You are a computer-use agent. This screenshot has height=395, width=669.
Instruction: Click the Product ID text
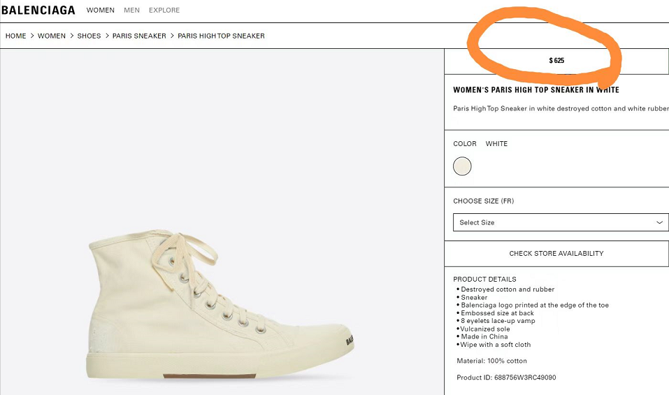506,378
